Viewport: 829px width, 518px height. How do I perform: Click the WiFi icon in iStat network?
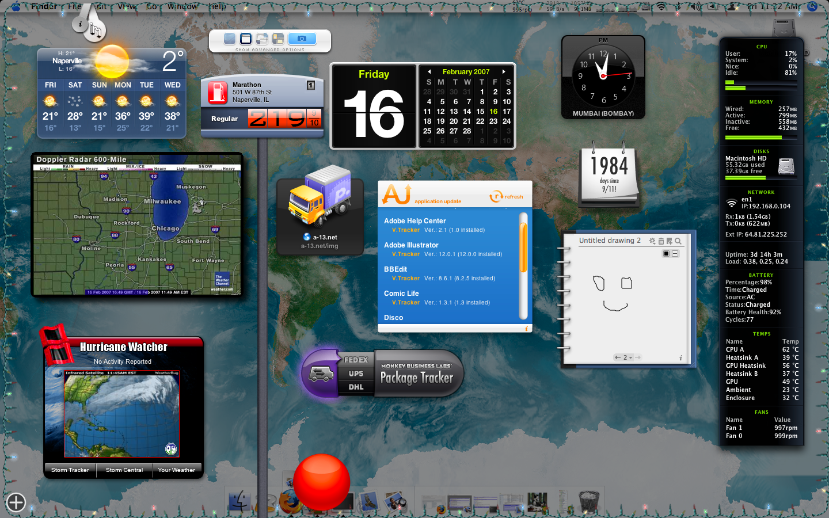point(731,203)
